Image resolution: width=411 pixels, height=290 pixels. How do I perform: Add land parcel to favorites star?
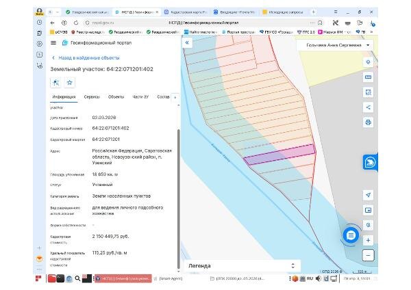coord(69,83)
